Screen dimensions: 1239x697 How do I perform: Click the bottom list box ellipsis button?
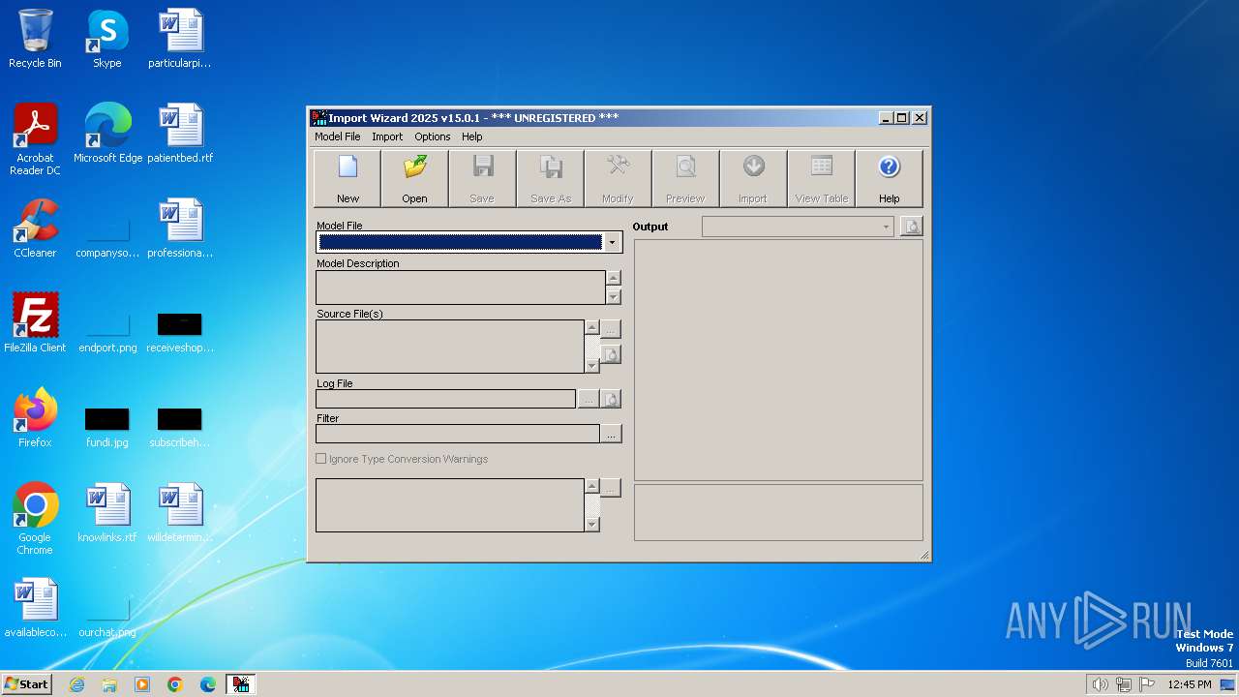pyautogui.click(x=611, y=488)
